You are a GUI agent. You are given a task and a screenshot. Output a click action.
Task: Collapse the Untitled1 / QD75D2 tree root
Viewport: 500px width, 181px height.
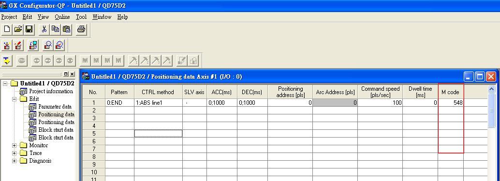point(5,84)
